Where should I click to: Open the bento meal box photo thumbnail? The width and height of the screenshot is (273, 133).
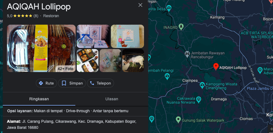(88, 60)
